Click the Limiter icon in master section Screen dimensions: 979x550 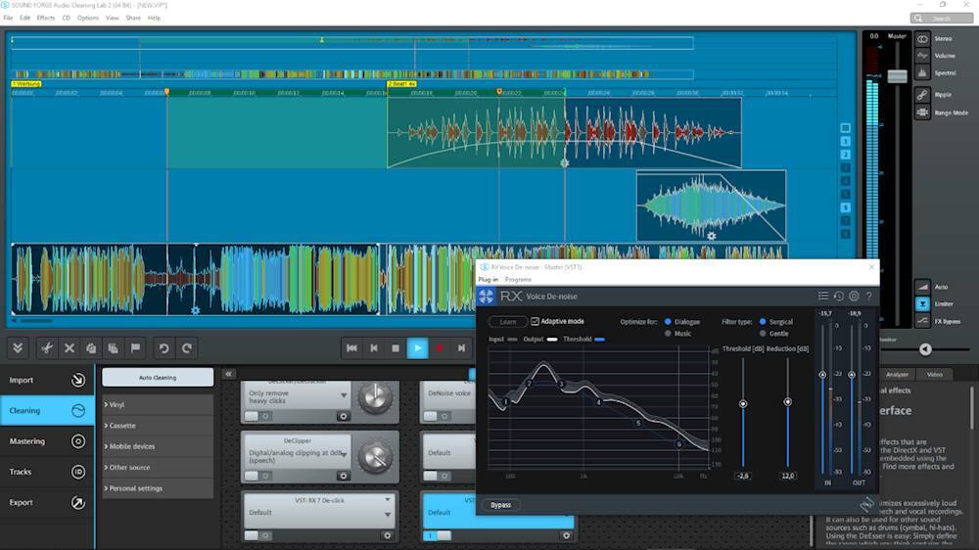(x=922, y=304)
